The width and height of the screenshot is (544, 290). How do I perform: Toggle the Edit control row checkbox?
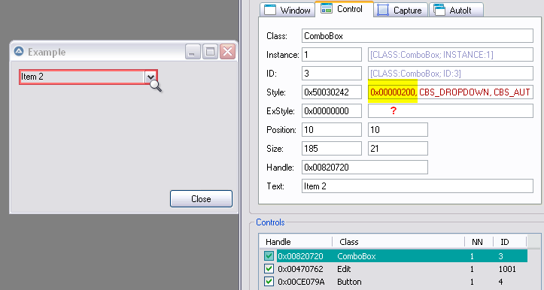click(x=269, y=269)
